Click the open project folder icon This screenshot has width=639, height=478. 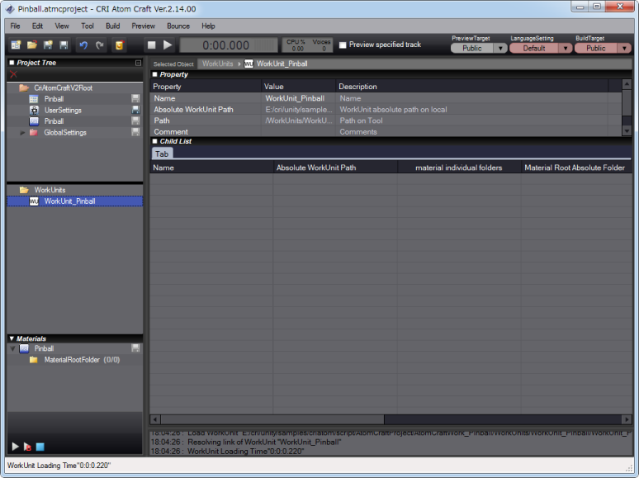[x=32, y=45]
